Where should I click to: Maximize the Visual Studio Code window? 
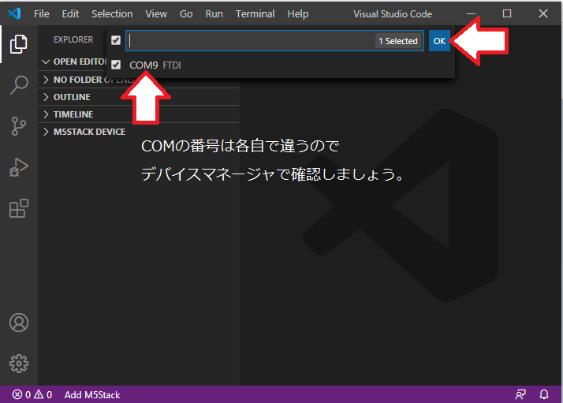(507, 13)
